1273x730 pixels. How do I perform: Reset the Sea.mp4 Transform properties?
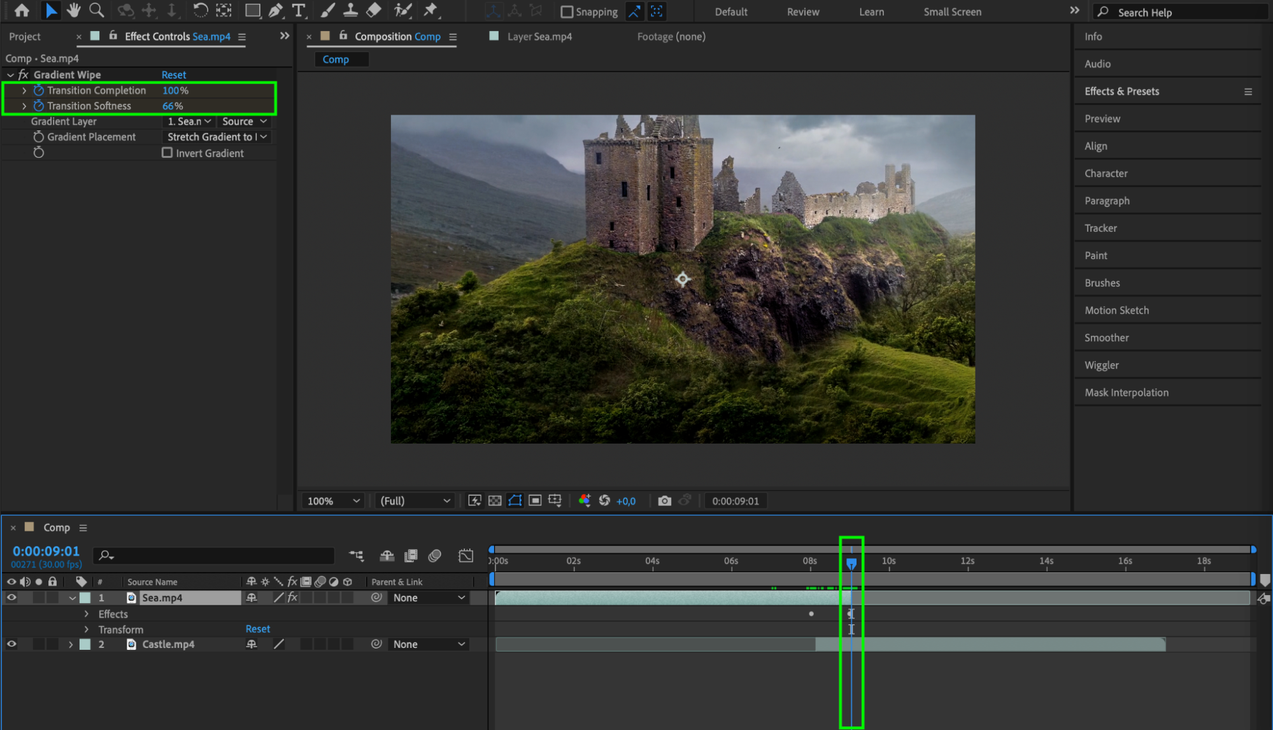click(x=257, y=629)
